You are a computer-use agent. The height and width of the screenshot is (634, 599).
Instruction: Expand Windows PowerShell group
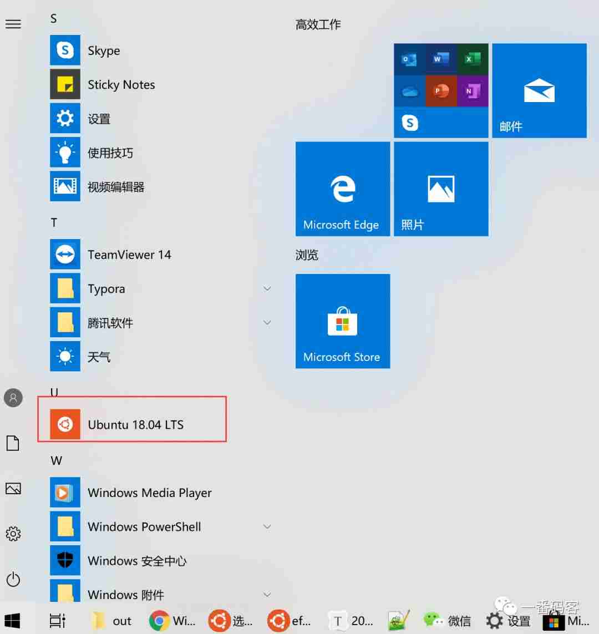click(x=267, y=526)
